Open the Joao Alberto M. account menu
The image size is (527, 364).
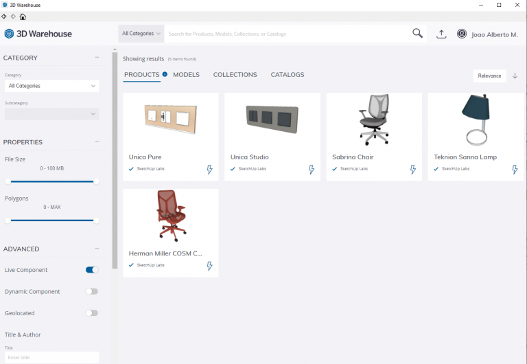coord(494,34)
